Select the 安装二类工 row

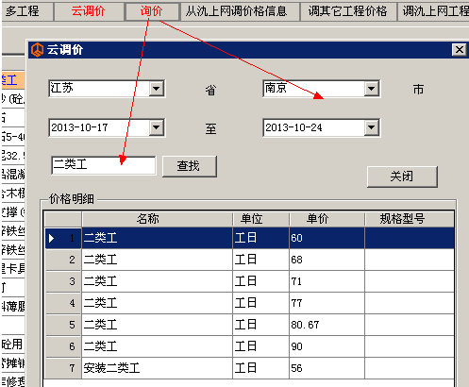[x=250, y=368]
